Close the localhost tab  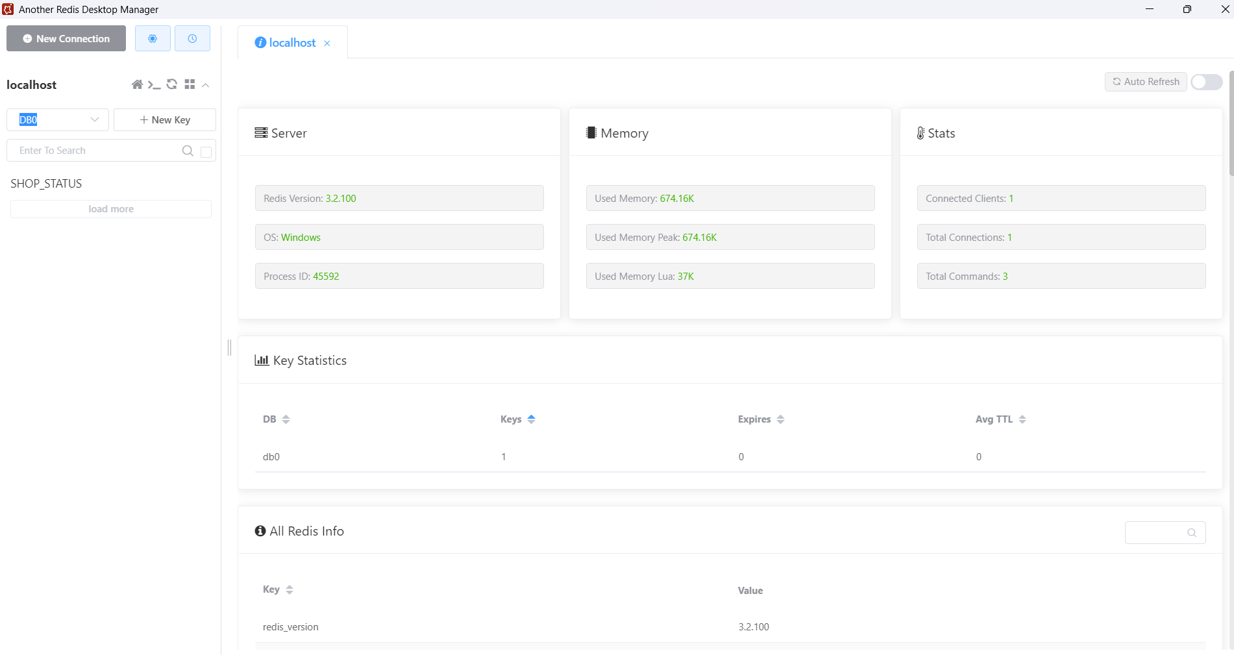(x=327, y=43)
